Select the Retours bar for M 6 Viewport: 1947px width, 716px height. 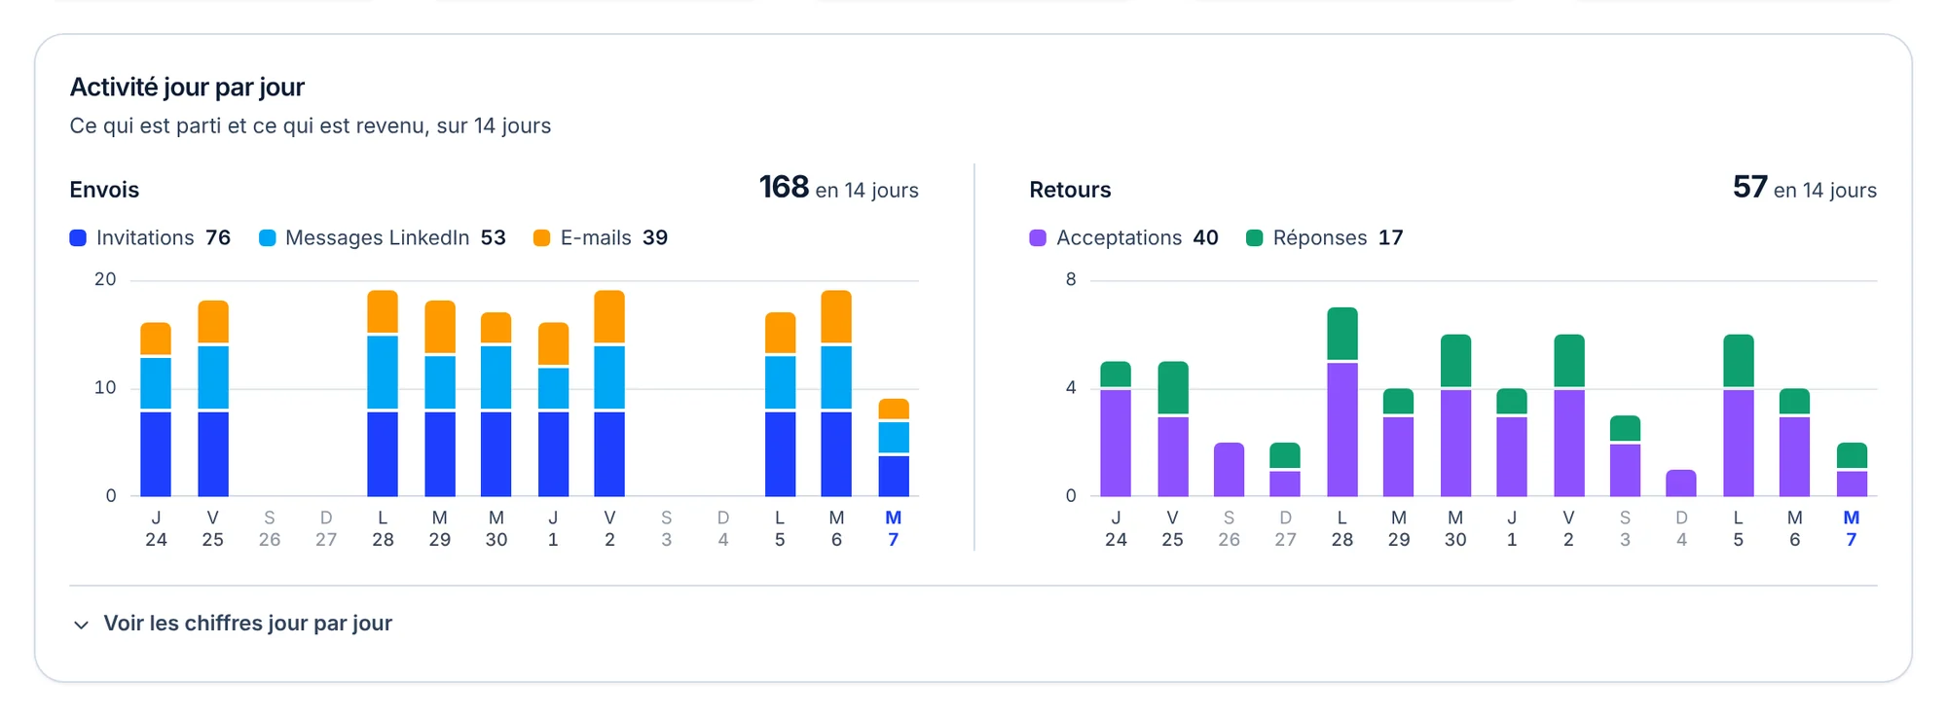click(x=1794, y=443)
